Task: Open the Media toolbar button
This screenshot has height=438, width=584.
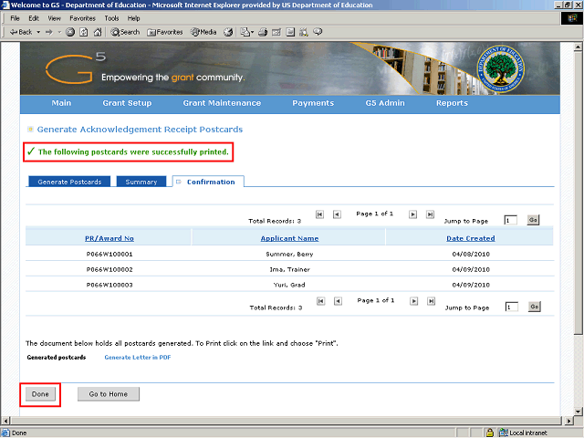Action: point(203,33)
